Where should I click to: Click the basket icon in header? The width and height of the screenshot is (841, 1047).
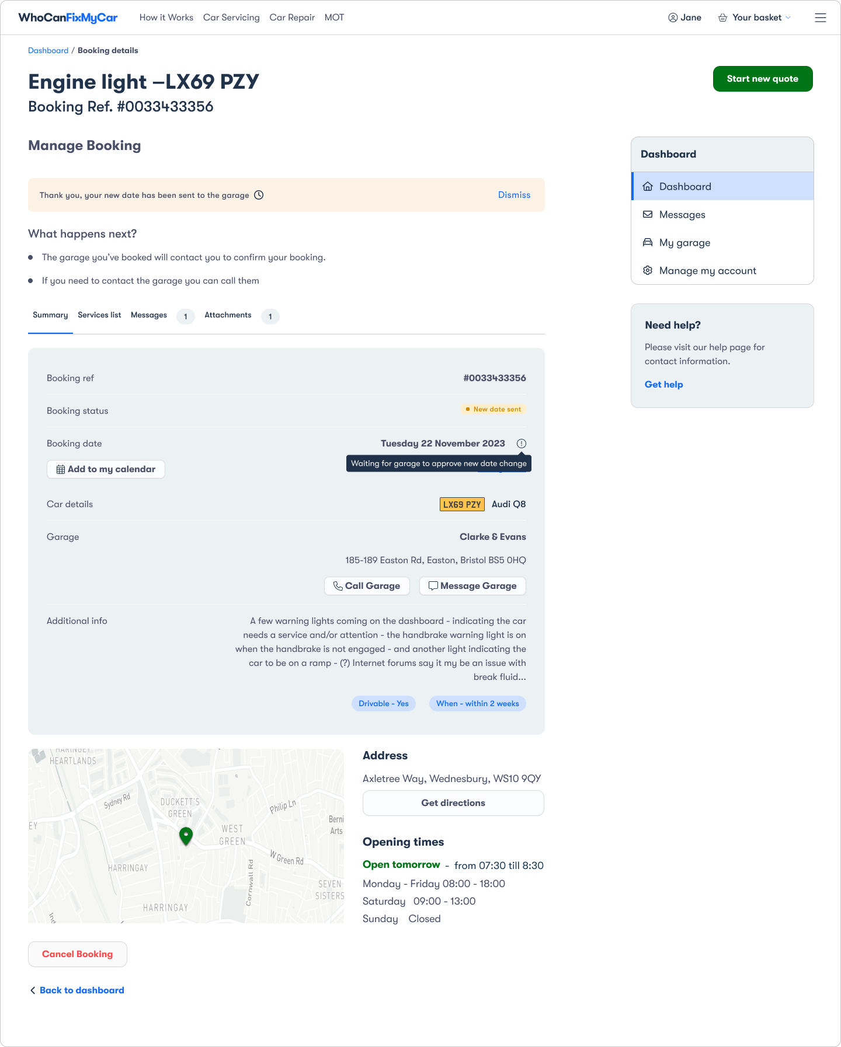722,18
